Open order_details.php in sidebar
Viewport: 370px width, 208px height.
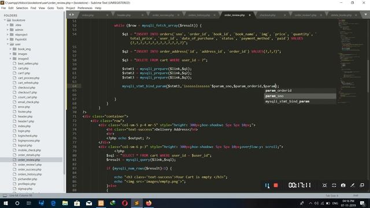tap(29, 155)
